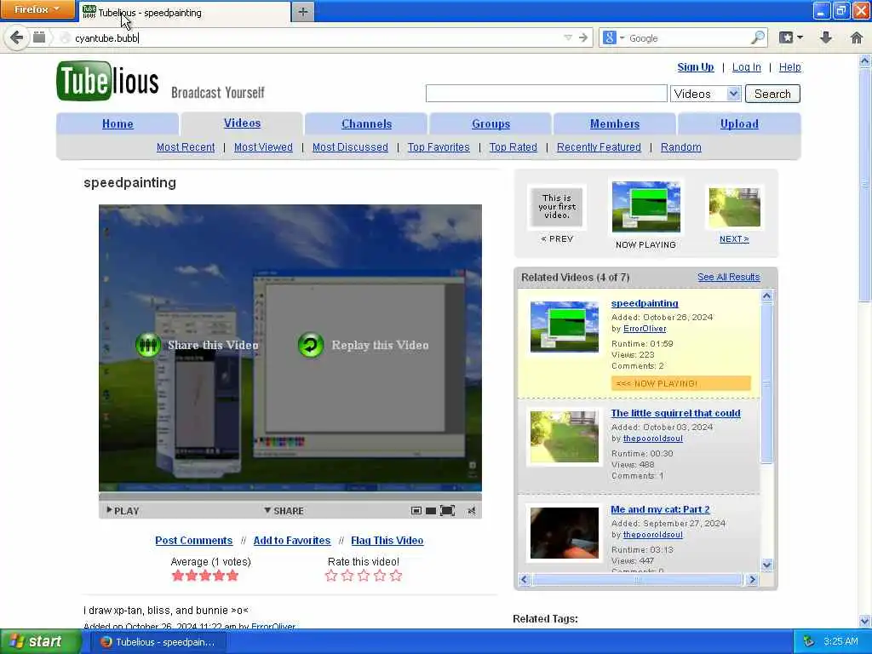Click the squirrel video thumbnail in related list

point(564,437)
